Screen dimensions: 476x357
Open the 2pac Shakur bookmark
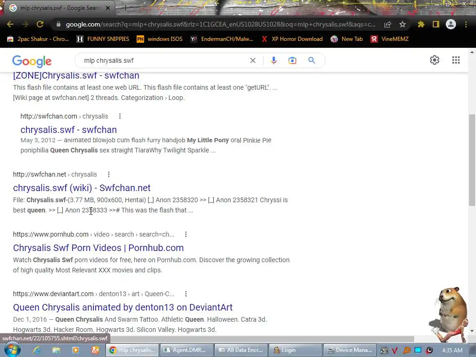click(38, 39)
